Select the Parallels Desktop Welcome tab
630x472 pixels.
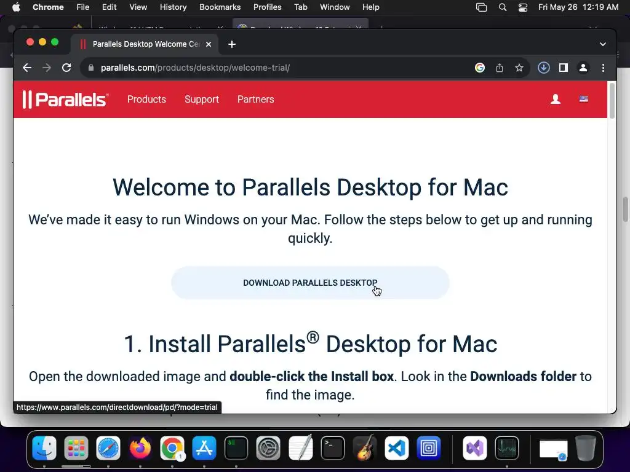[x=144, y=44]
